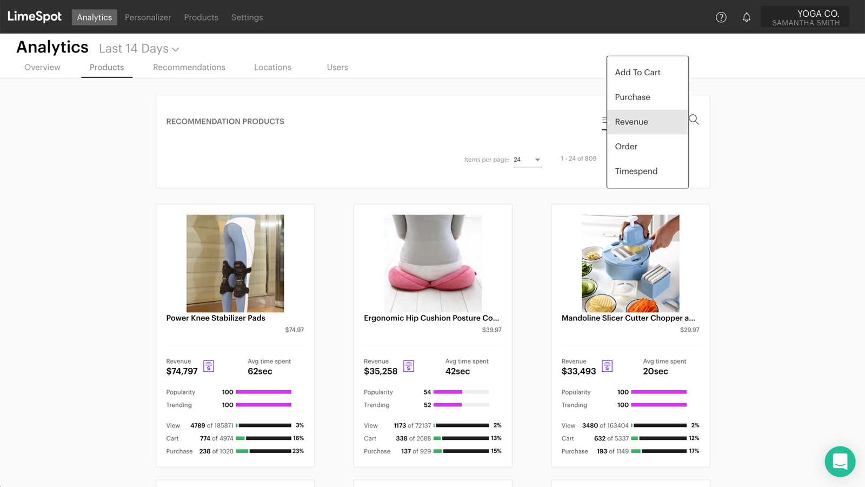Open the Power Knee Stabilizer Pads product image
The width and height of the screenshot is (865, 487).
pyautogui.click(x=235, y=264)
